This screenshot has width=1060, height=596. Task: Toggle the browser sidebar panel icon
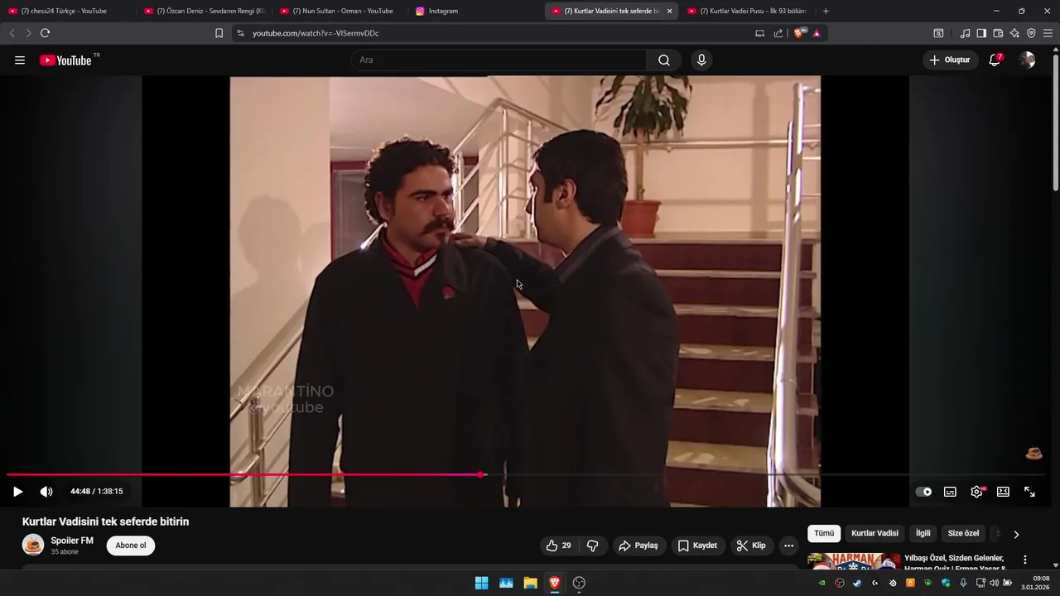pos(981,33)
